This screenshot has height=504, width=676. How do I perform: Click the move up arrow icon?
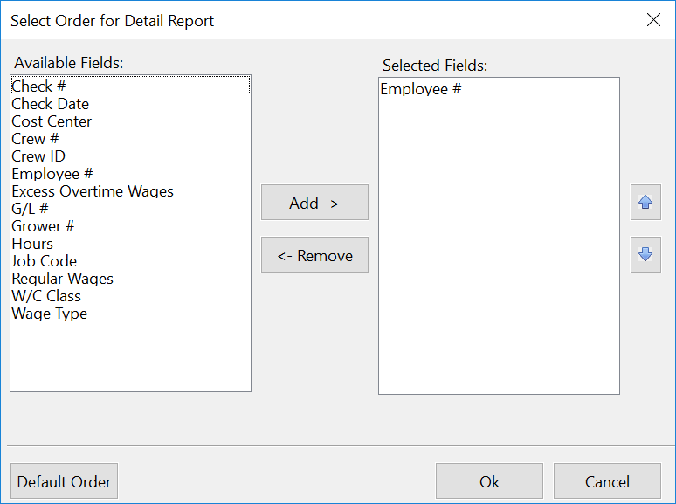pyautogui.click(x=645, y=202)
